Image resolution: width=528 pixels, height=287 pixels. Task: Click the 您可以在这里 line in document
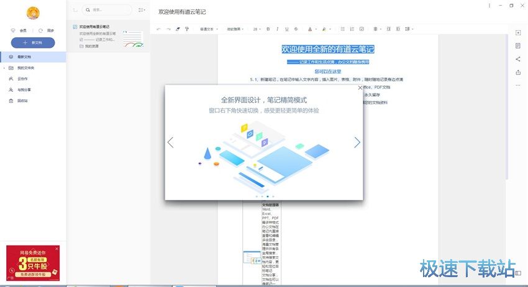pyautogui.click(x=328, y=71)
